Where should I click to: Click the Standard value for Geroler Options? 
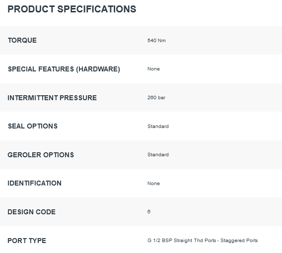(x=158, y=155)
